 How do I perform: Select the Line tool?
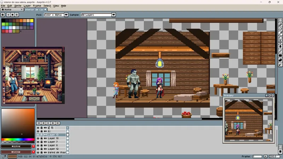[280, 51]
